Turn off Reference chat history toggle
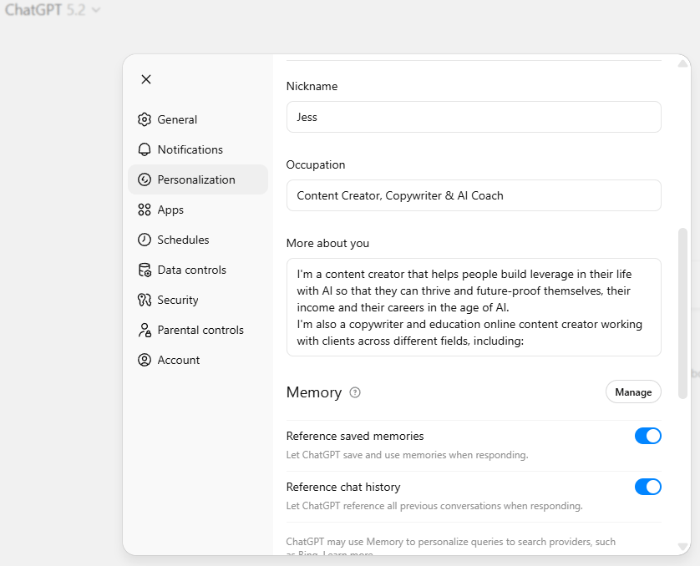The height and width of the screenshot is (566, 700). click(x=647, y=487)
